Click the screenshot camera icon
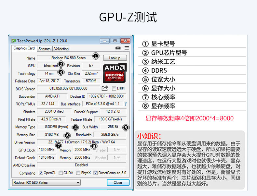 [x=118, y=48]
